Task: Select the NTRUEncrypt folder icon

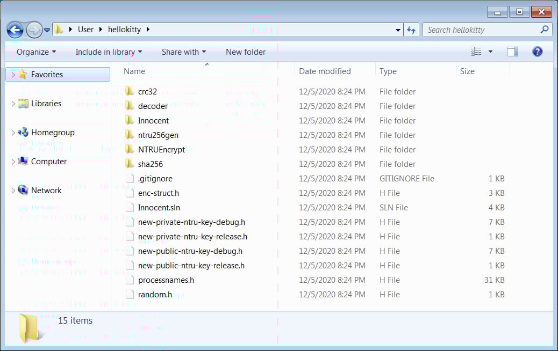Action: [130, 150]
